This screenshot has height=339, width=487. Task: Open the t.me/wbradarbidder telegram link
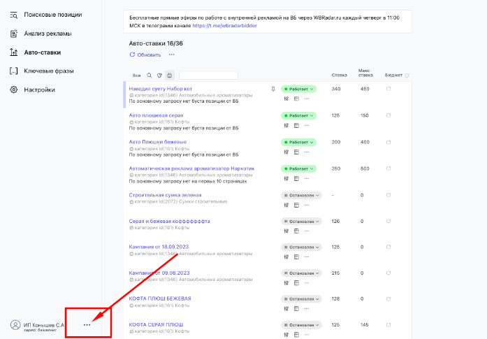pos(224,25)
